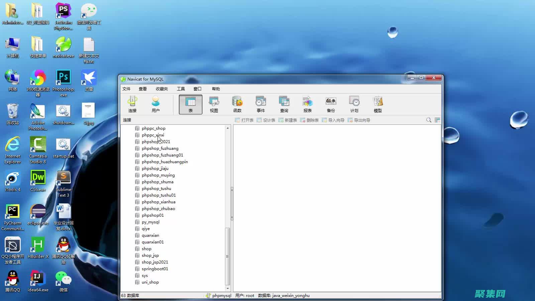Toggle the Table (表) objects view

(190, 104)
